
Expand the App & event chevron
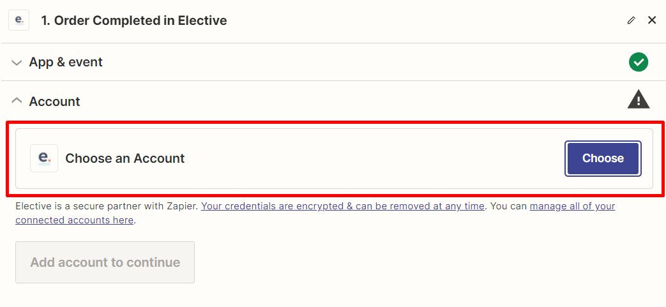point(17,63)
